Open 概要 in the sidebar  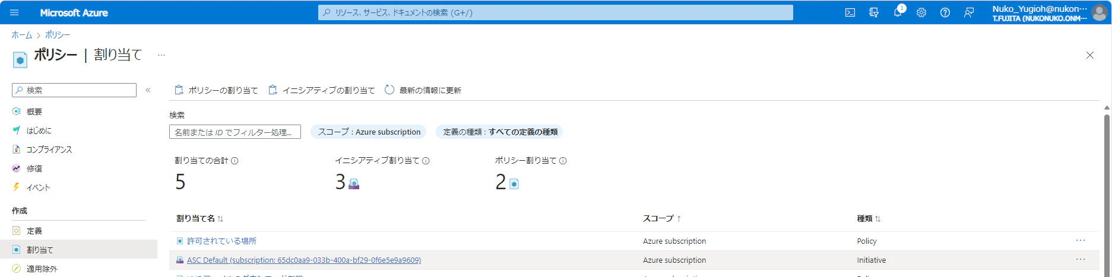(x=34, y=112)
